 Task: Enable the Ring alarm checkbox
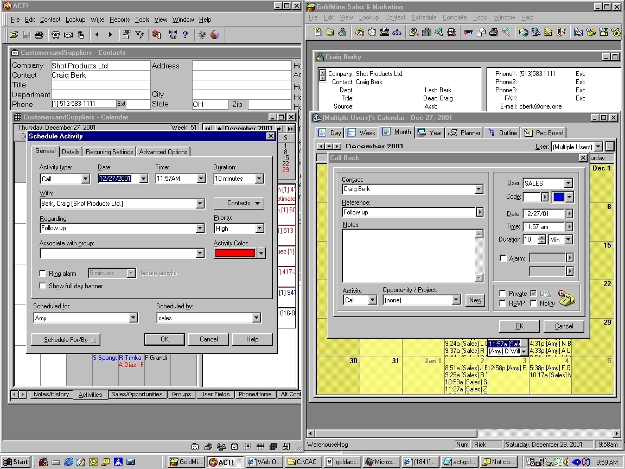pos(43,274)
